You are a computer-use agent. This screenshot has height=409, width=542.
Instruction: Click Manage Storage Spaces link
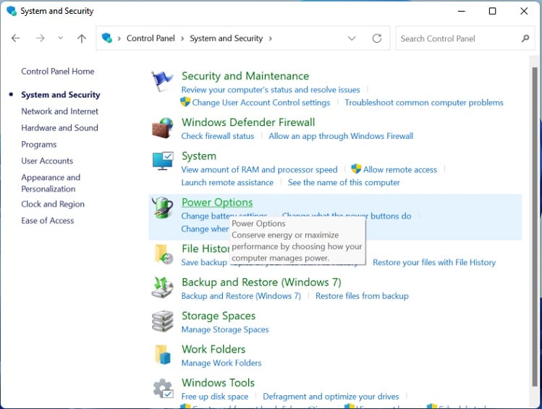pos(225,329)
